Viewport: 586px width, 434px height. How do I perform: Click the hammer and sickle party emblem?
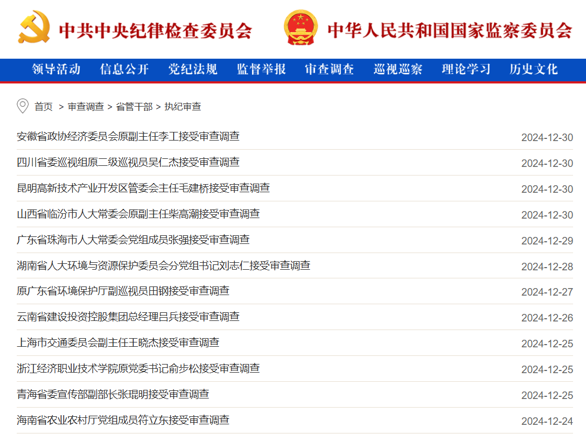[34, 27]
